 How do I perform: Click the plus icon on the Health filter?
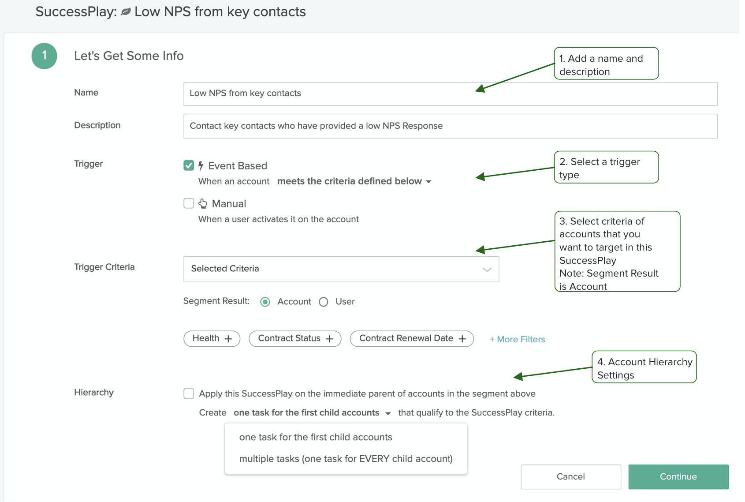click(228, 339)
